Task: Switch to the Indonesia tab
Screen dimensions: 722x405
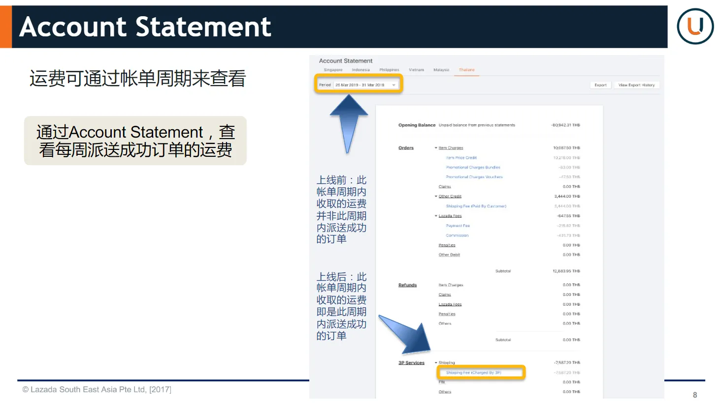Action: (361, 70)
